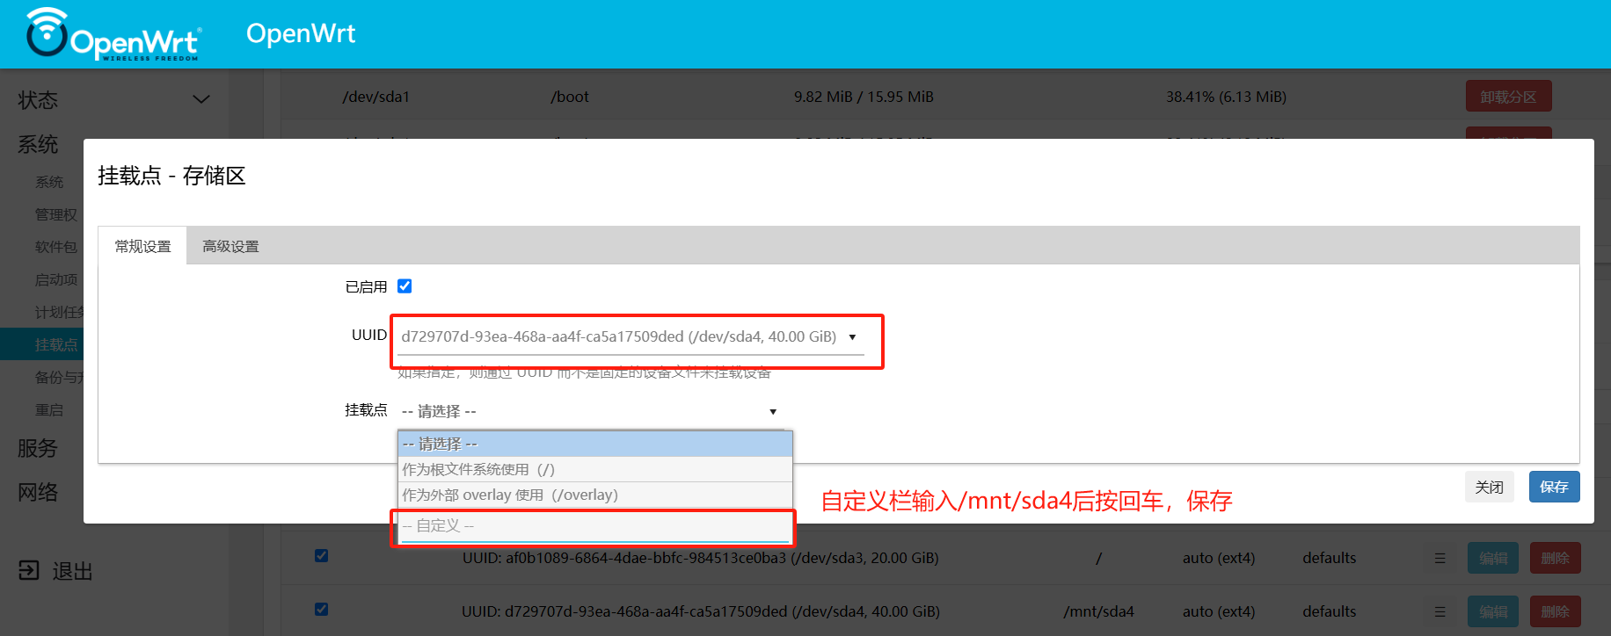Click the auto (ext4) cell in the /dev/sda3 row
Image resolution: width=1611 pixels, height=636 pixels.
(x=1219, y=558)
